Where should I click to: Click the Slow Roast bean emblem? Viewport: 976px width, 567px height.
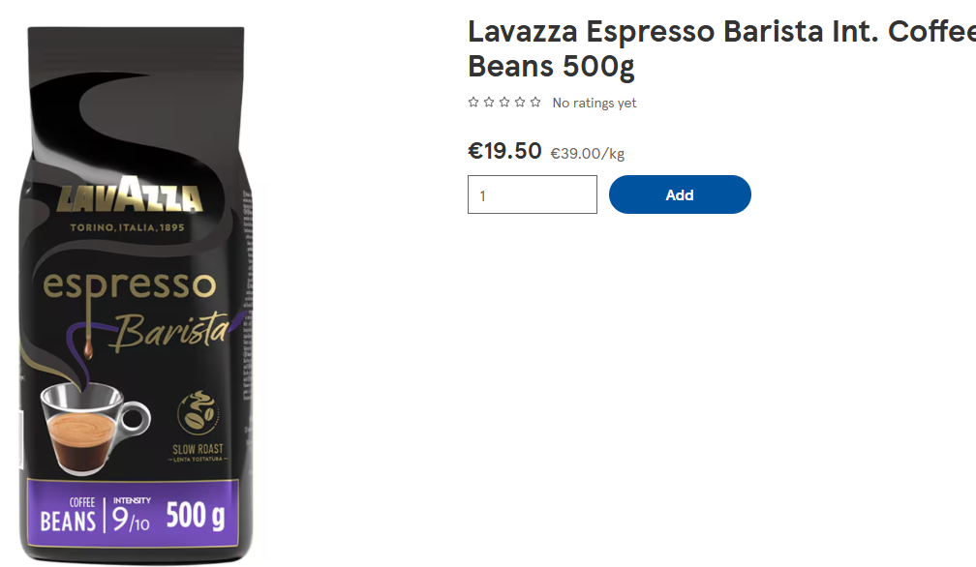click(x=198, y=412)
